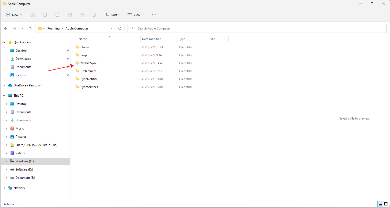Click the Roaming breadcrumb in address bar
390x208 pixels.
[x=54, y=28]
